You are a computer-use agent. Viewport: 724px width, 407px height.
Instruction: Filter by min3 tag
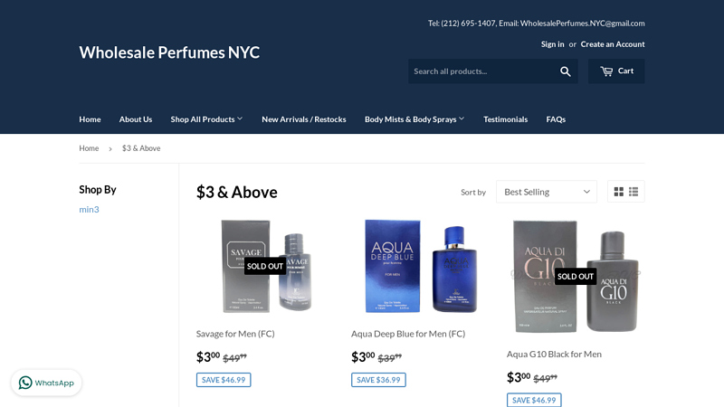(x=89, y=210)
